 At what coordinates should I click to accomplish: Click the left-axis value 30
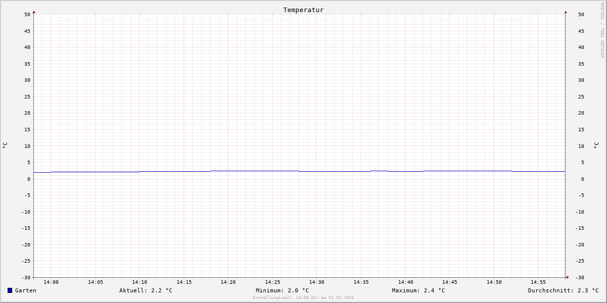27,80
